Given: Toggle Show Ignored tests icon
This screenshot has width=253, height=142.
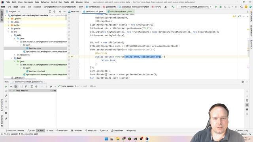Looking at the screenshot, I should point(16,87).
